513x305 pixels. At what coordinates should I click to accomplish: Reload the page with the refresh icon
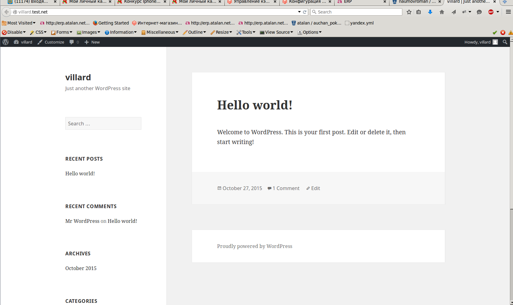[304, 12]
